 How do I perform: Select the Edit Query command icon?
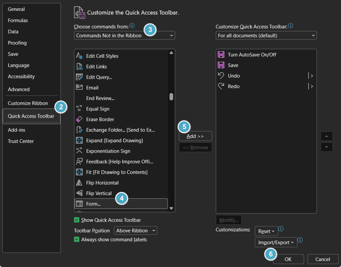pyautogui.click(x=79, y=77)
